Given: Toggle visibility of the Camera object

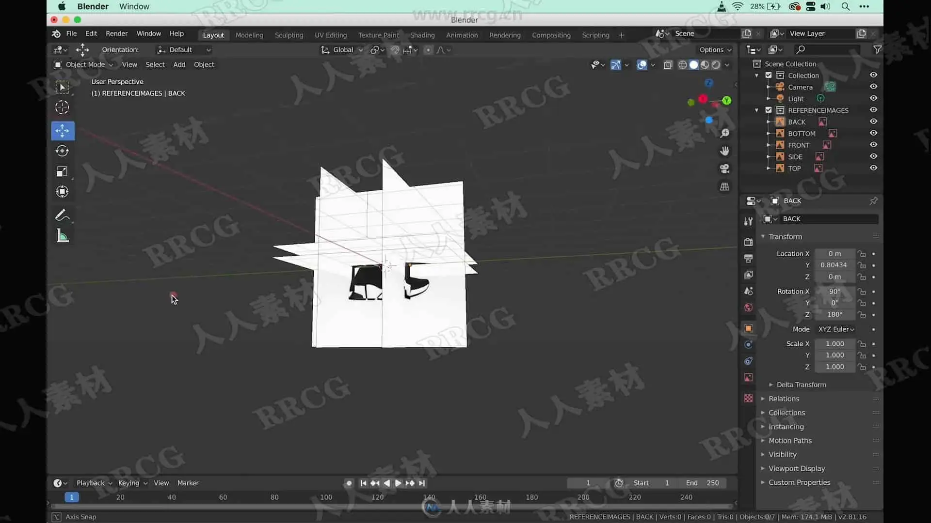Looking at the screenshot, I should 873,87.
